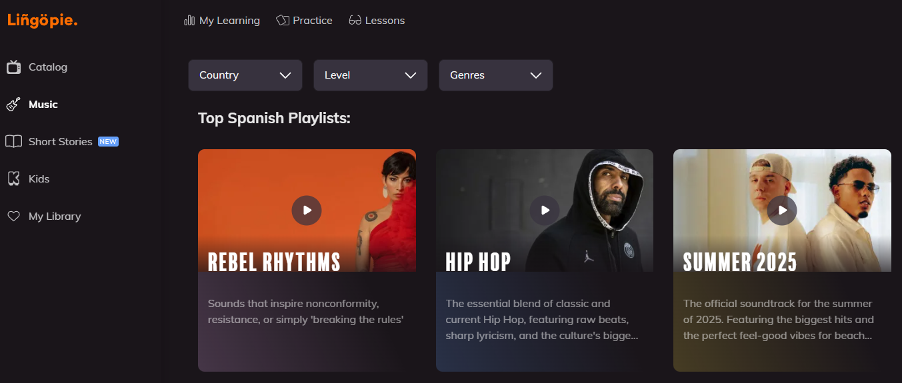Click the chevron arrow in Country dropdown
The width and height of the screenshot is (902, 383).
pos(285,75)
